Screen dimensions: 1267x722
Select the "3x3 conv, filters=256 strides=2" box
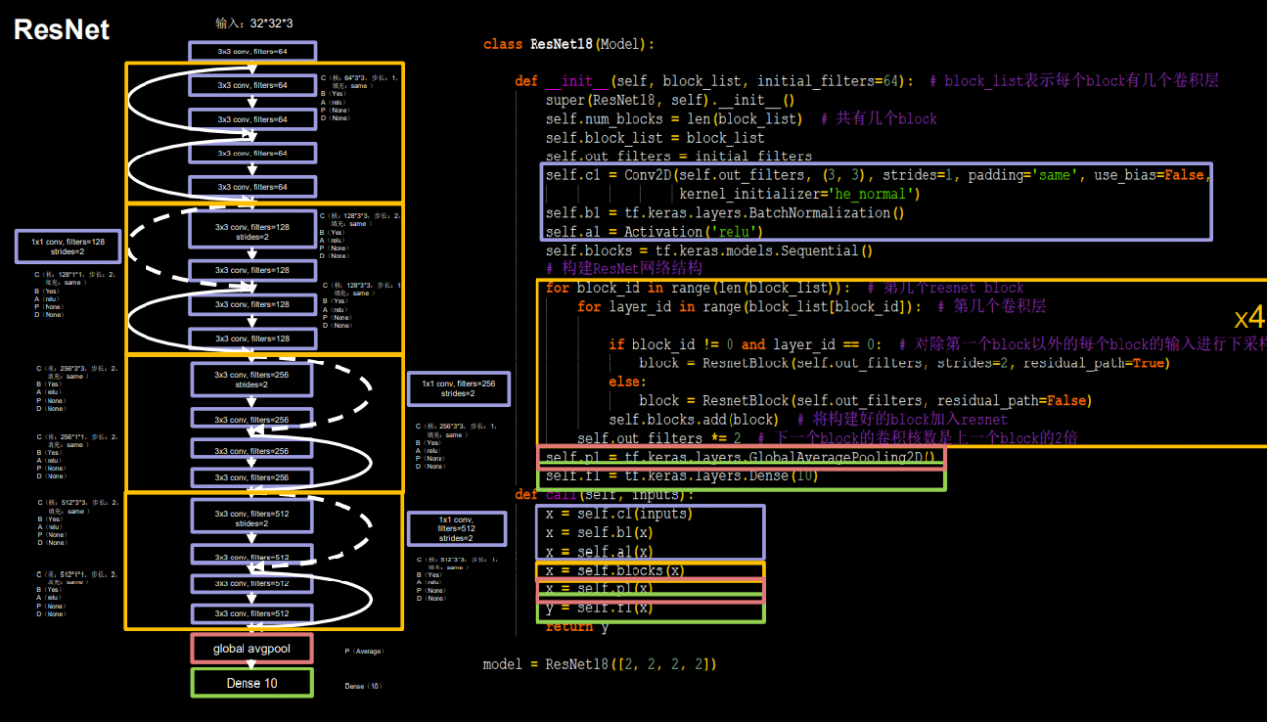pos(252,378)
